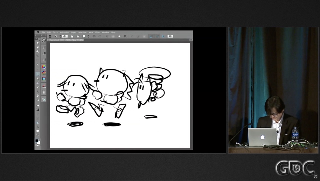Open a file using the folder icon
Image resolution: width=320 pixels, height=181 pixels.
pyautogui.click(x=78, y=36)
